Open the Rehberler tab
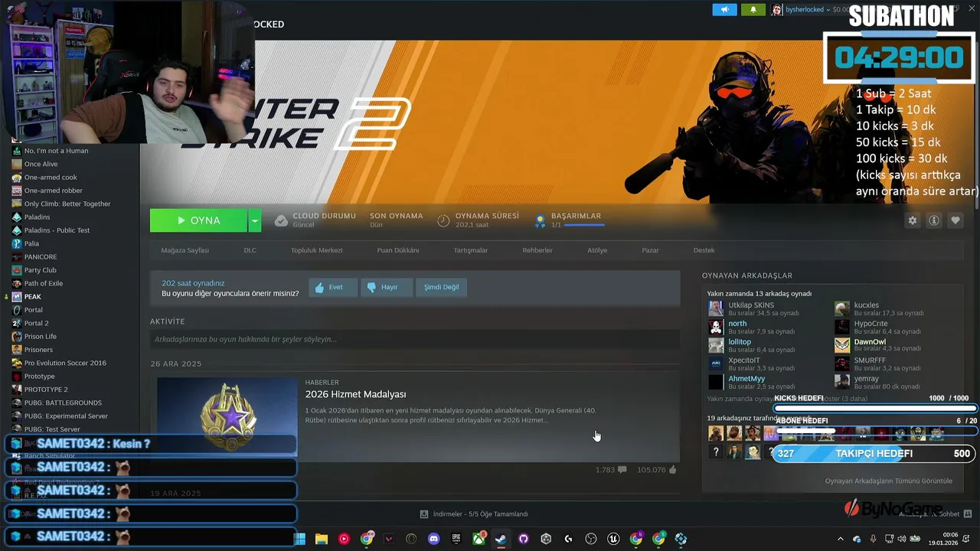Screen dimensions: 980x551 coord(537,250)
